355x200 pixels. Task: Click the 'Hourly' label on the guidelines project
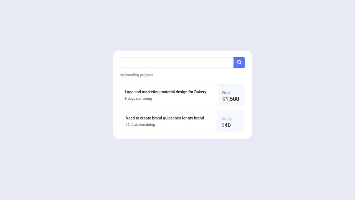tap(226, 119)
